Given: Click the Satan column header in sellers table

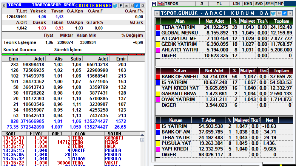Looking at the screenshot, I should [x=180, y=71].
